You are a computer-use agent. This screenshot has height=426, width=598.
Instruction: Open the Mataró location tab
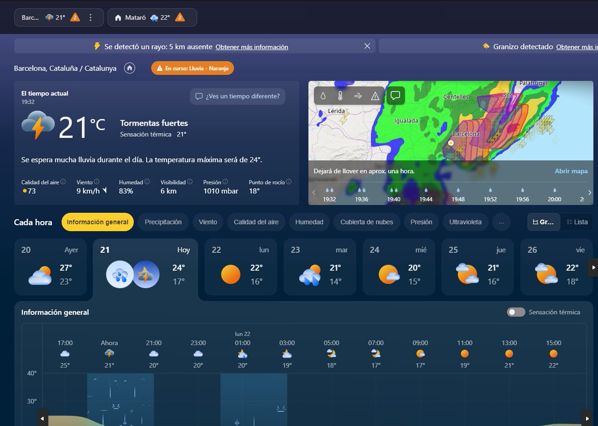pos(152,17)
